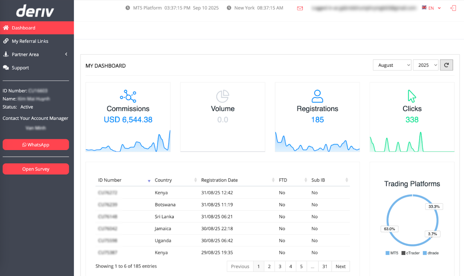Go to page 1

[x=258, y=266]
